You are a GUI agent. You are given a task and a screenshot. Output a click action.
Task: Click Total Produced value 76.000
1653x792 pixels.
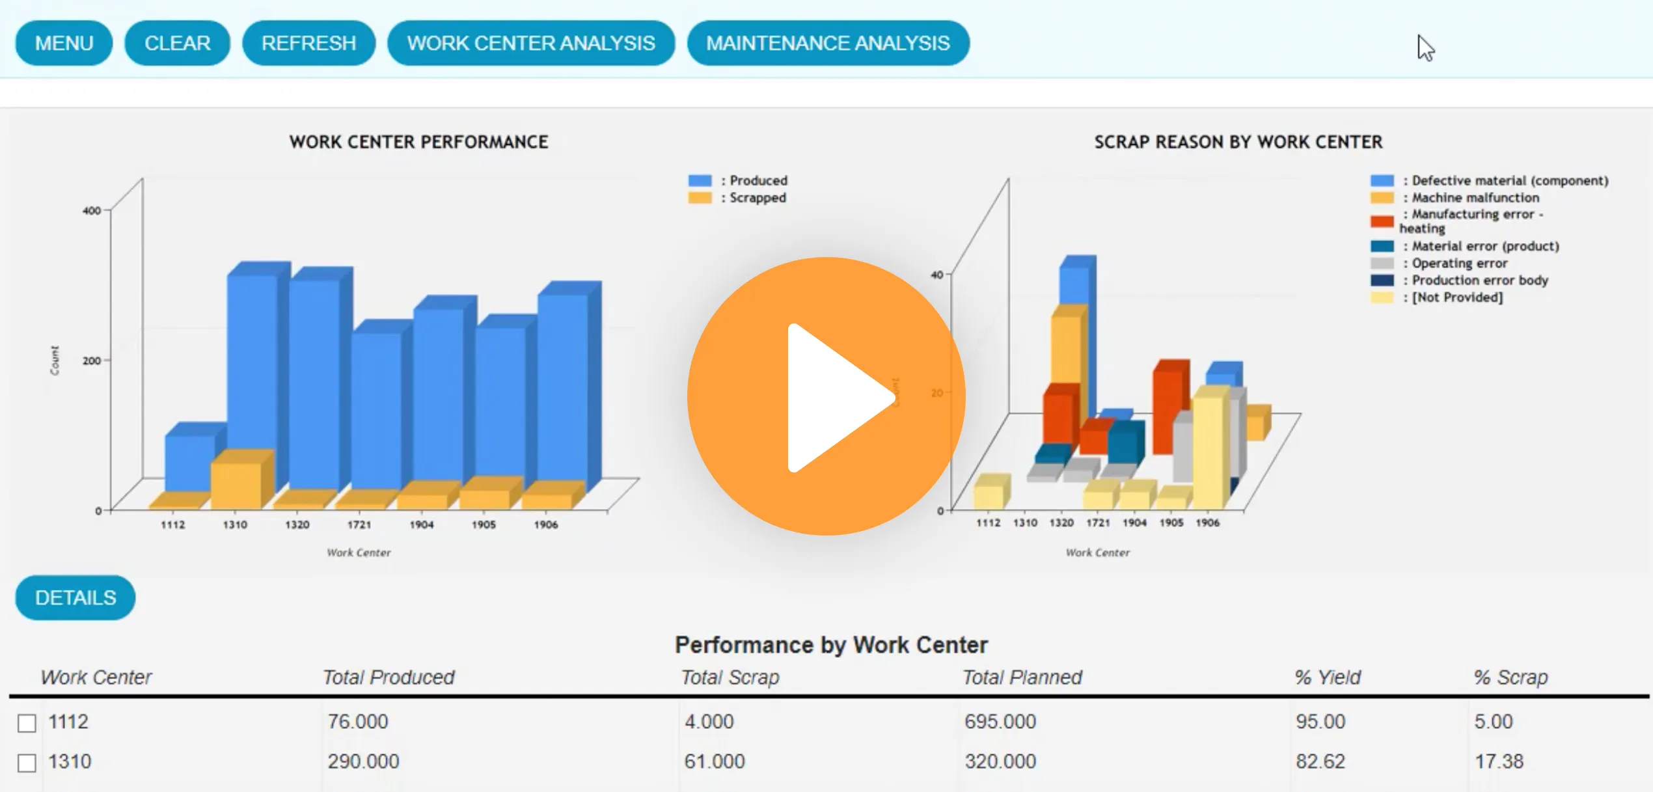[358, 721]
